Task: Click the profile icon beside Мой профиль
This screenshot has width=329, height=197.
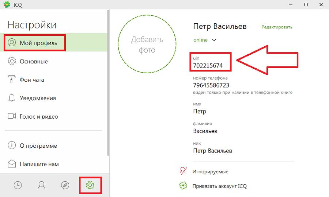Action: point(12,42)
